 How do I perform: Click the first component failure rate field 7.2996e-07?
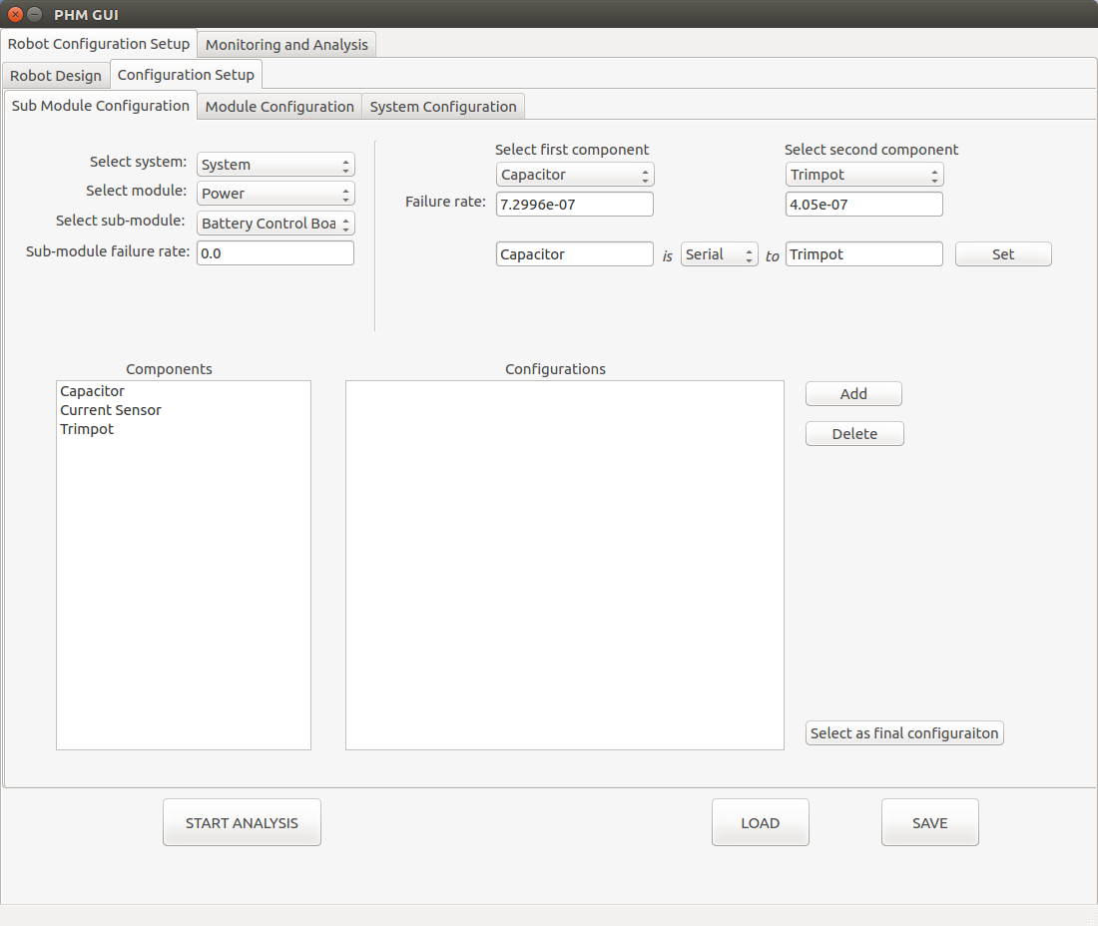[x=574, y=205]
